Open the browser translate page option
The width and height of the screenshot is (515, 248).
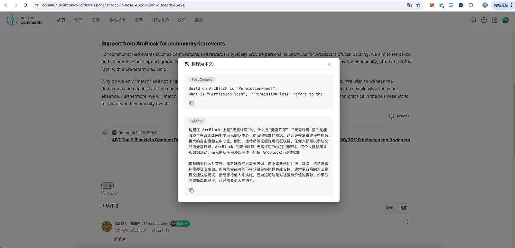[409, 5]
